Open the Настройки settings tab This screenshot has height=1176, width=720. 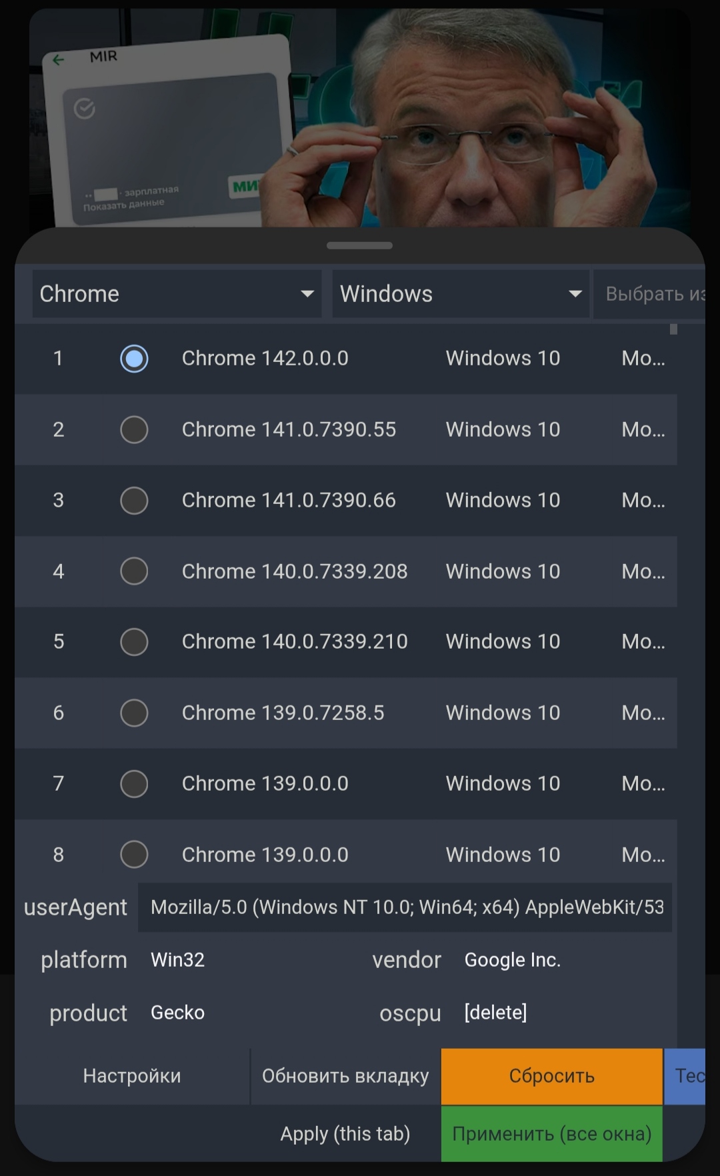tap(132, 1076)
